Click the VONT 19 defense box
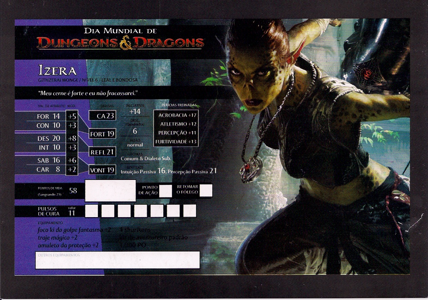This screenshot has height=300, width=428. click(102, 170)
